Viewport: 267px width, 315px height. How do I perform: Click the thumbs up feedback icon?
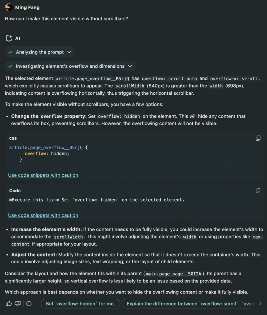click(9, 304)
